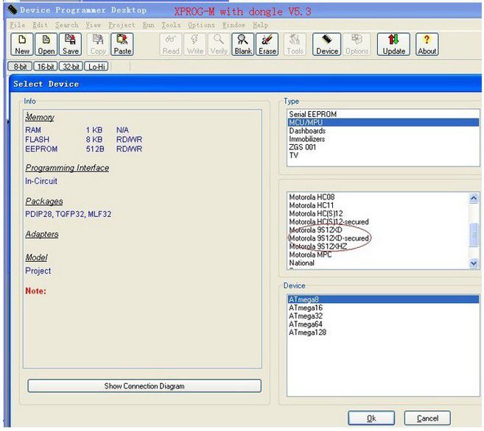The width and height of the screenshot is (484, 431).
Task: Click Show Connection Diagram button
Action: point(144,386)
